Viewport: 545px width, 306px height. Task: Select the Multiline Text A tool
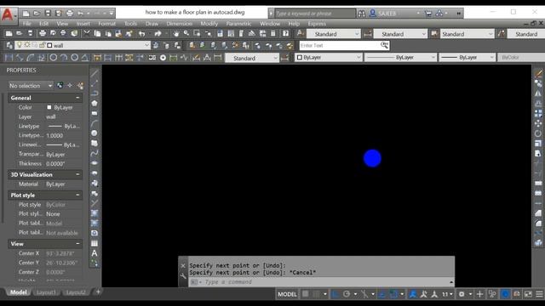point(95,253)
